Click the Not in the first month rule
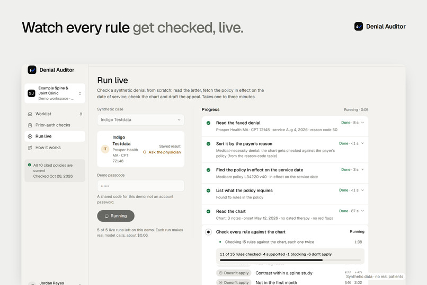The height and width of the screenshot is (285, 427). coord(277,282)
